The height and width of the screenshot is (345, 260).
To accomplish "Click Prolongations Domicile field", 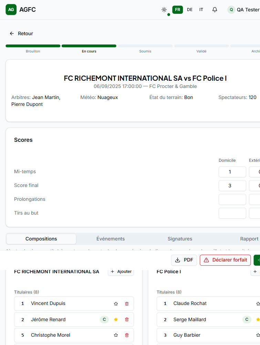I will [x=232, y=199].
